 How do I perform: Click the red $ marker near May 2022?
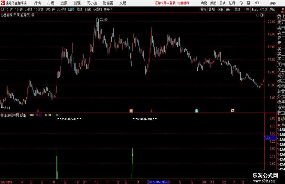point(151,111)
